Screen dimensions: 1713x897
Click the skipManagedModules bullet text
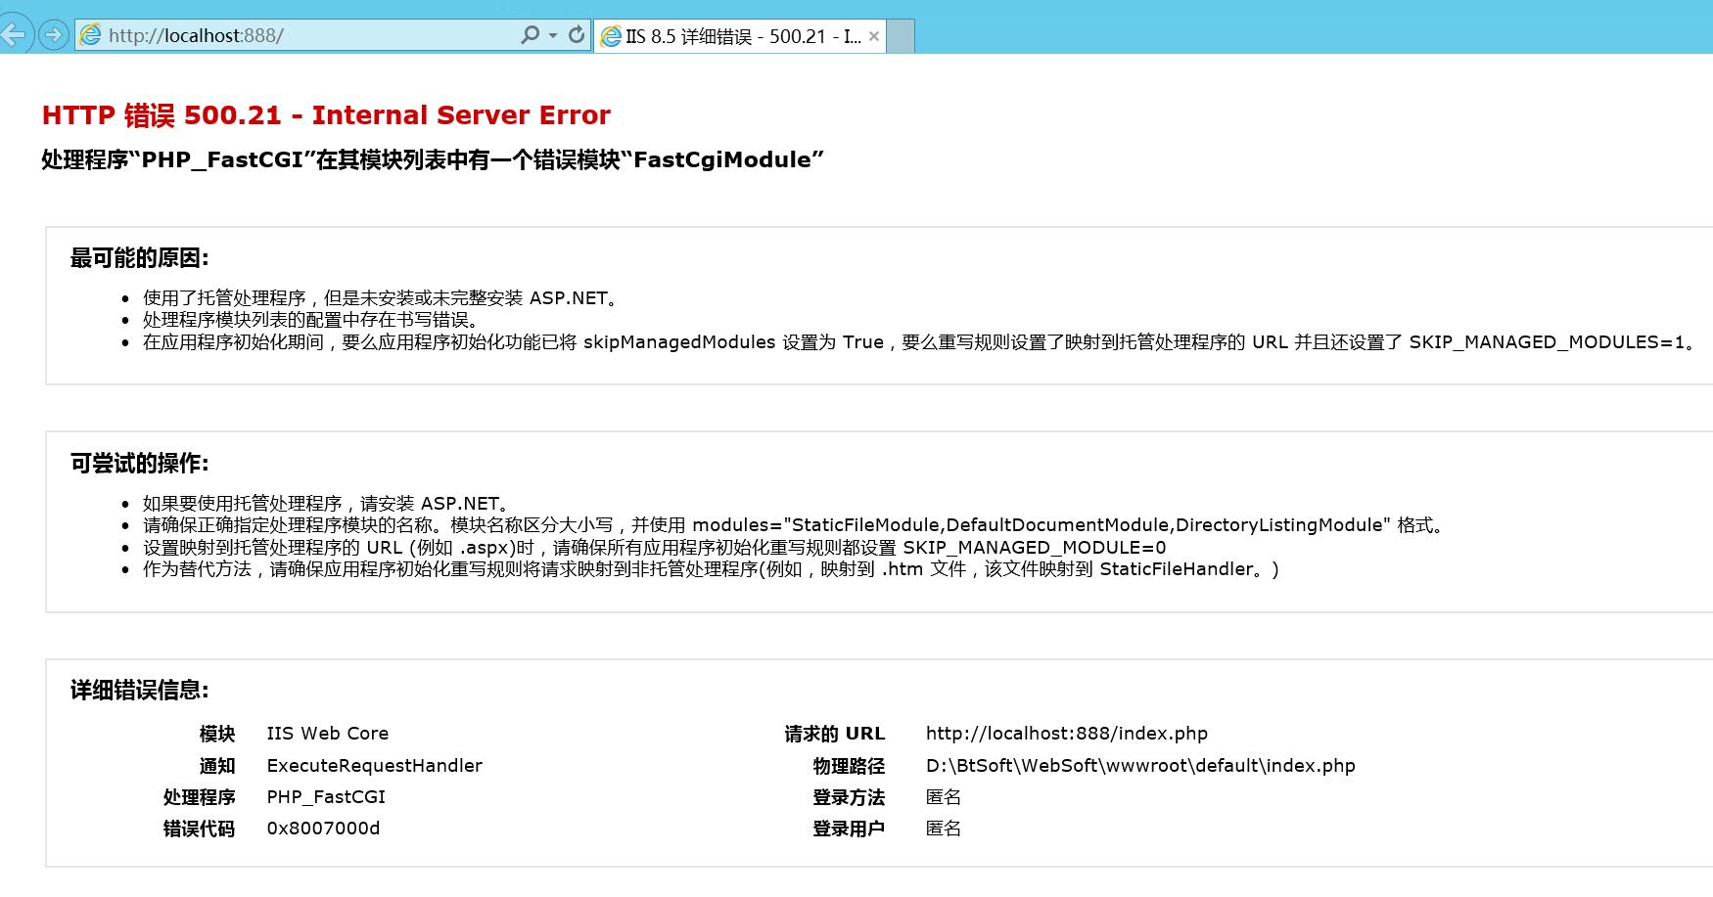click(922, 342)
